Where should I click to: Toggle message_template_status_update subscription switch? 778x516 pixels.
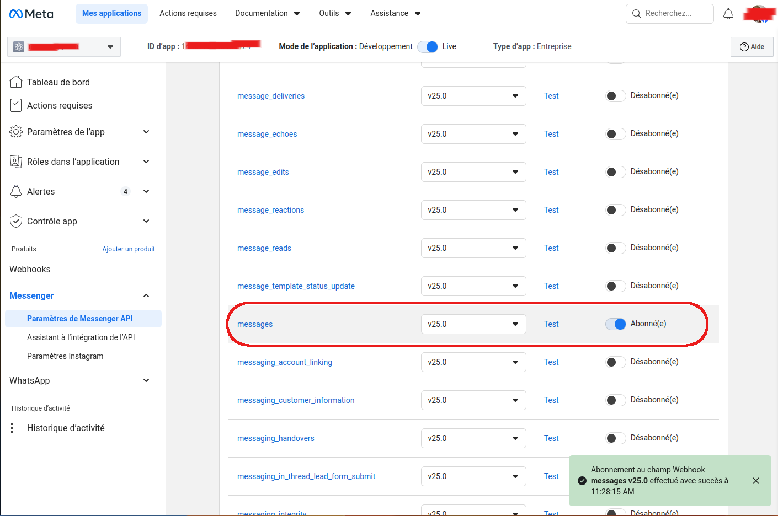tap(616, 286)
